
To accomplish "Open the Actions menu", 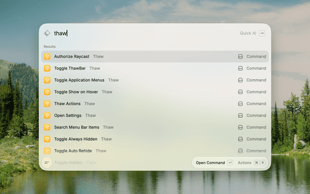I will coord(244,163).
